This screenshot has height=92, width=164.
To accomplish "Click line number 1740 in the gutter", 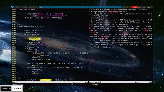I will tap(14, 22).
